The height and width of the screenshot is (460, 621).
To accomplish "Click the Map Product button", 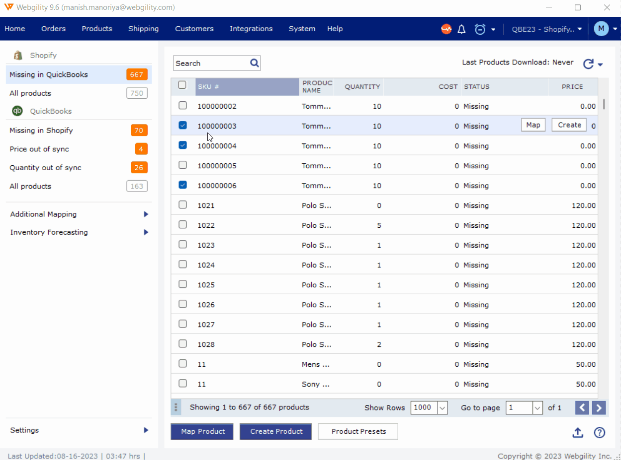I will pos(203,432).
